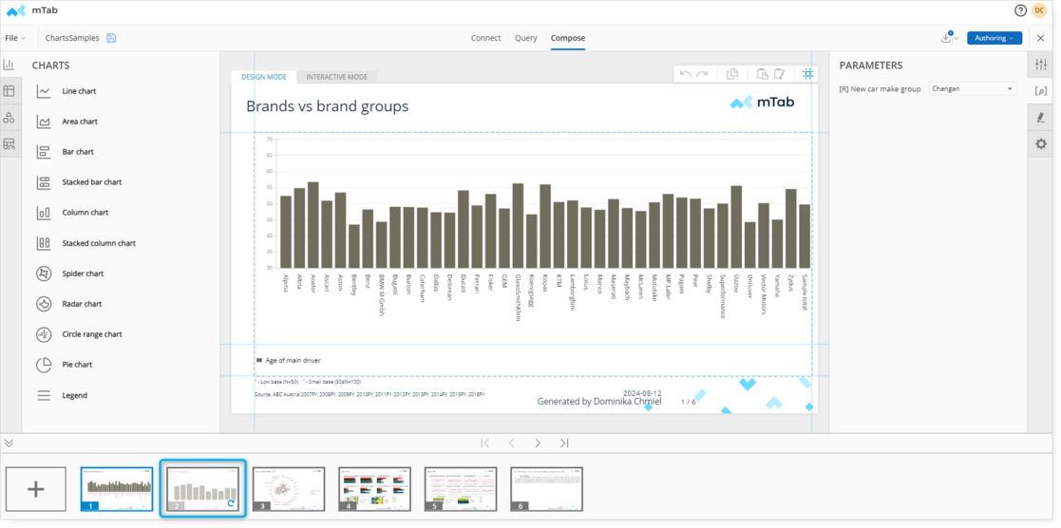Open the Authoring mode dropdown
The height and width of the screenshot is (528, 1061).
[x=994, y=38]
